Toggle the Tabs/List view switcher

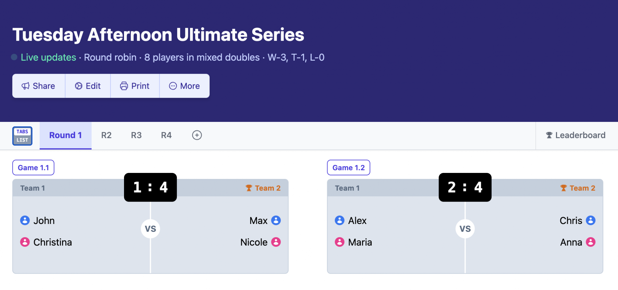(22, 136)
